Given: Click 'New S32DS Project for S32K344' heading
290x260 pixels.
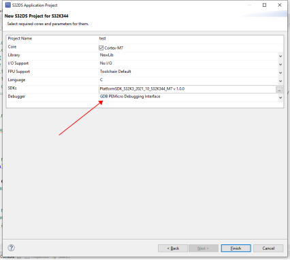Looking at the screenshot, I should (x=36, y=16).
